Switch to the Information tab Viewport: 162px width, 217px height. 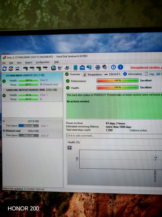pyautogui.click(x=132, y=74)
